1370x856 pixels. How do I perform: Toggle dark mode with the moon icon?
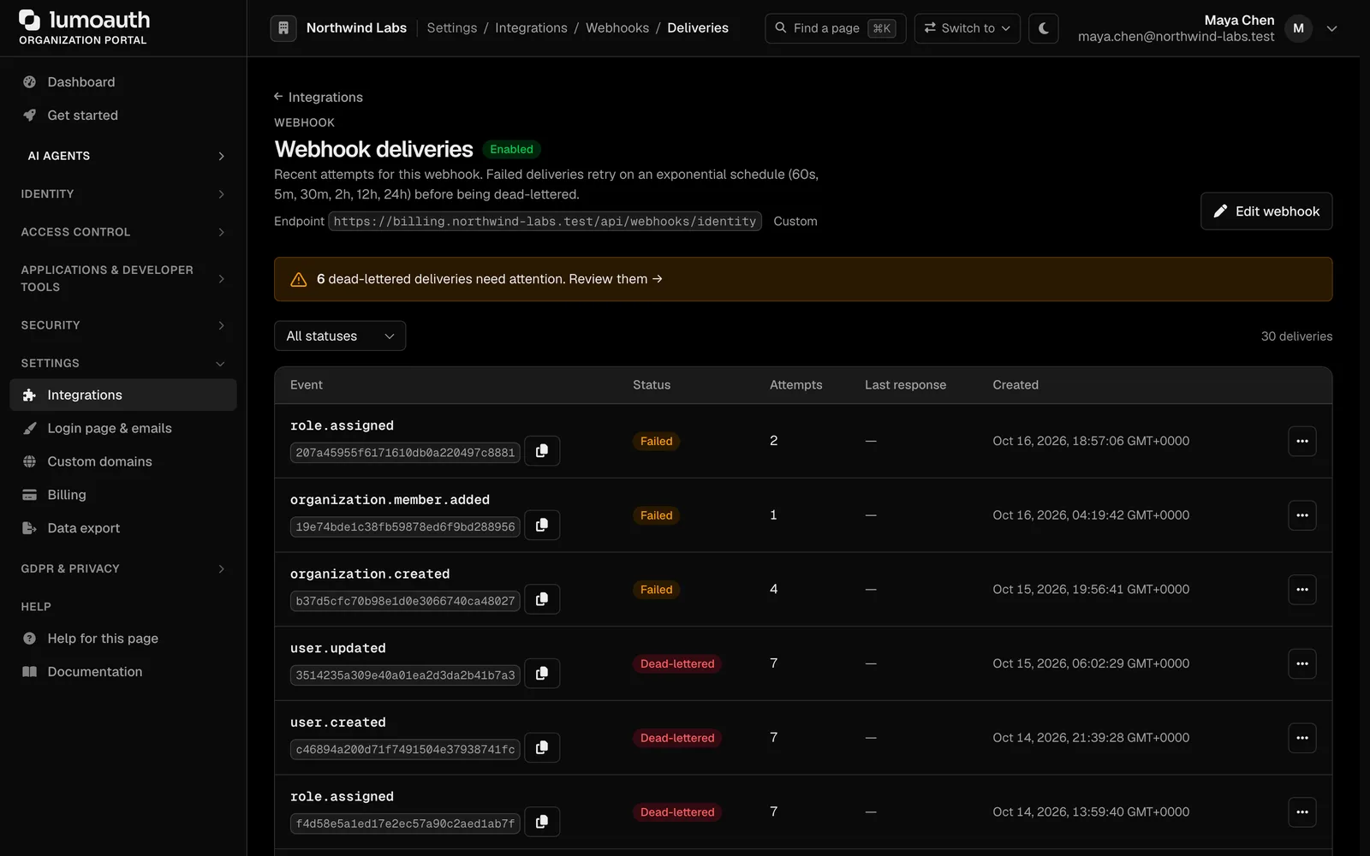1043,28
